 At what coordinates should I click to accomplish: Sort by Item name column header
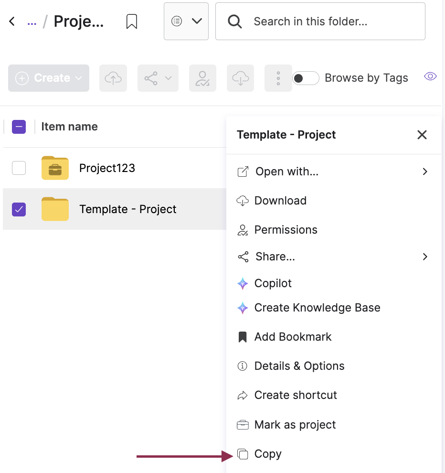69,127
